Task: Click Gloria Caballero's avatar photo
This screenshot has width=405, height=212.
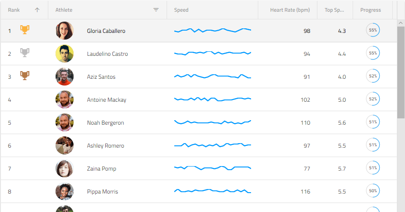Action: click(x=65, y=31)
